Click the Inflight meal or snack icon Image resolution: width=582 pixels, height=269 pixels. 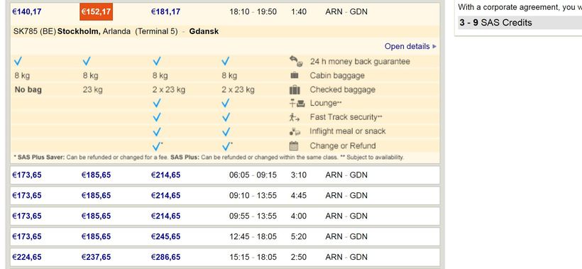[295, 131]
